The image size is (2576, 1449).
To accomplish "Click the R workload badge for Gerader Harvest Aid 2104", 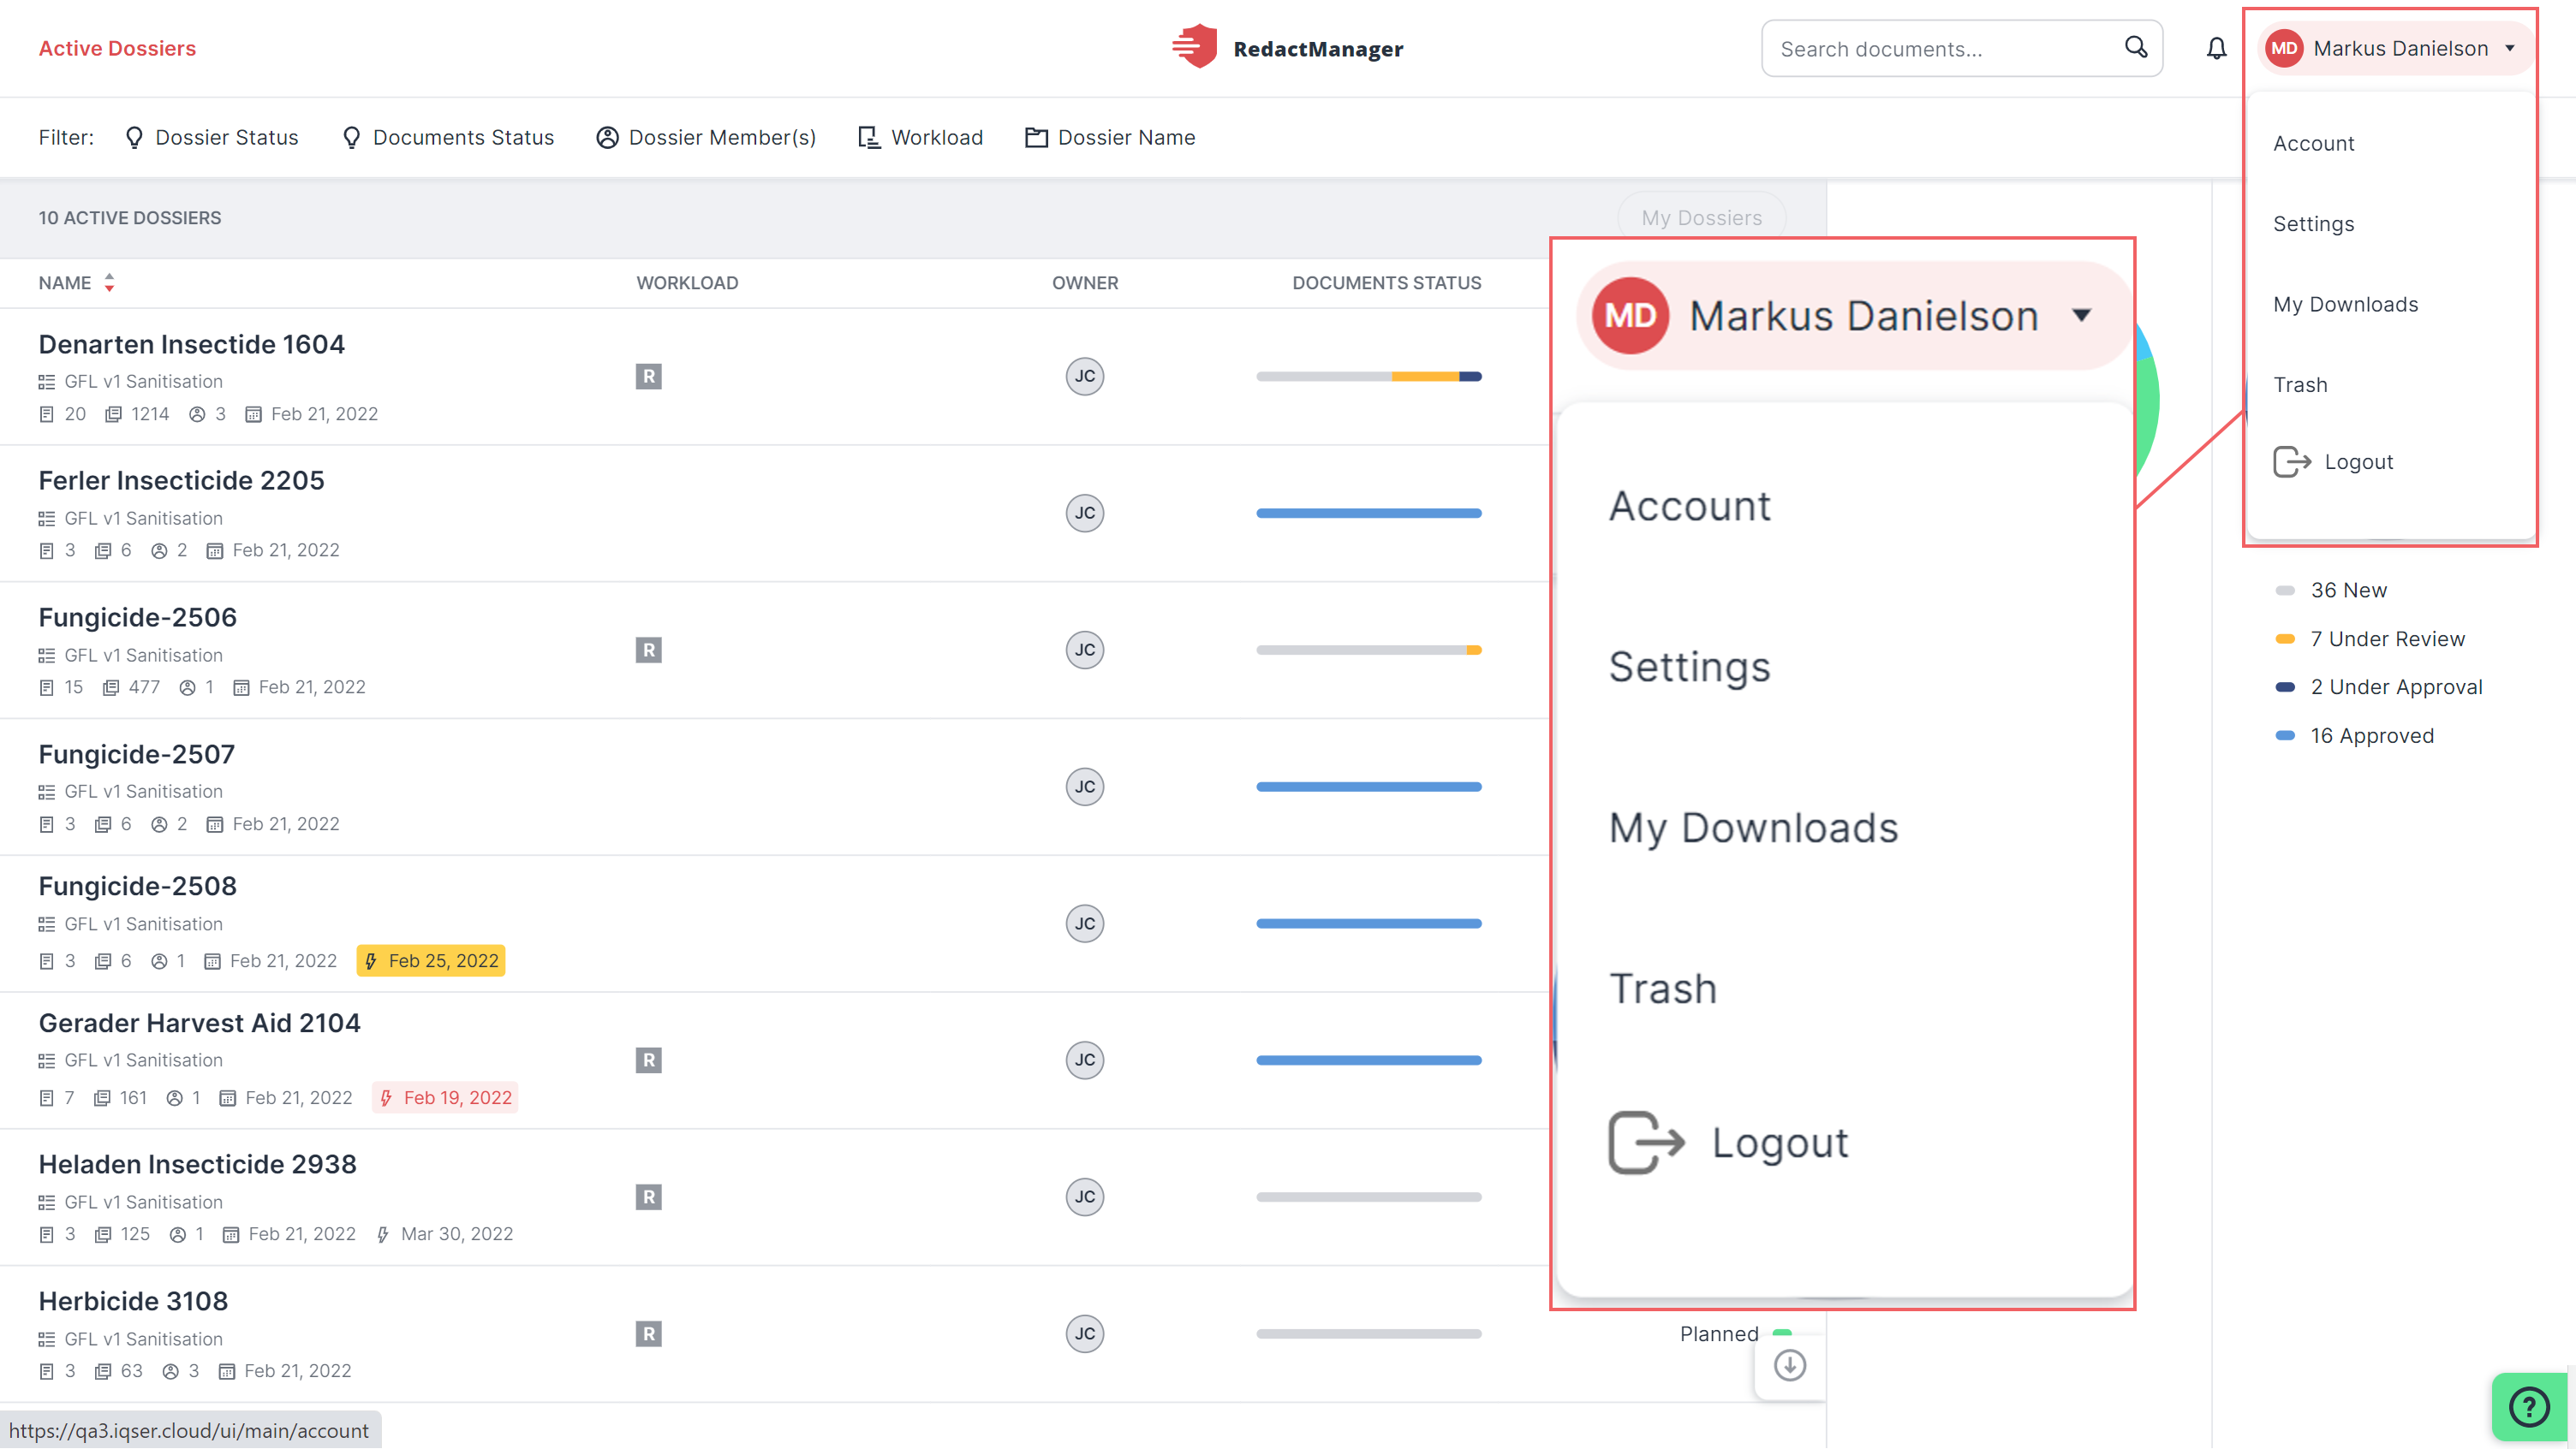I will [x=649, y=1060].
